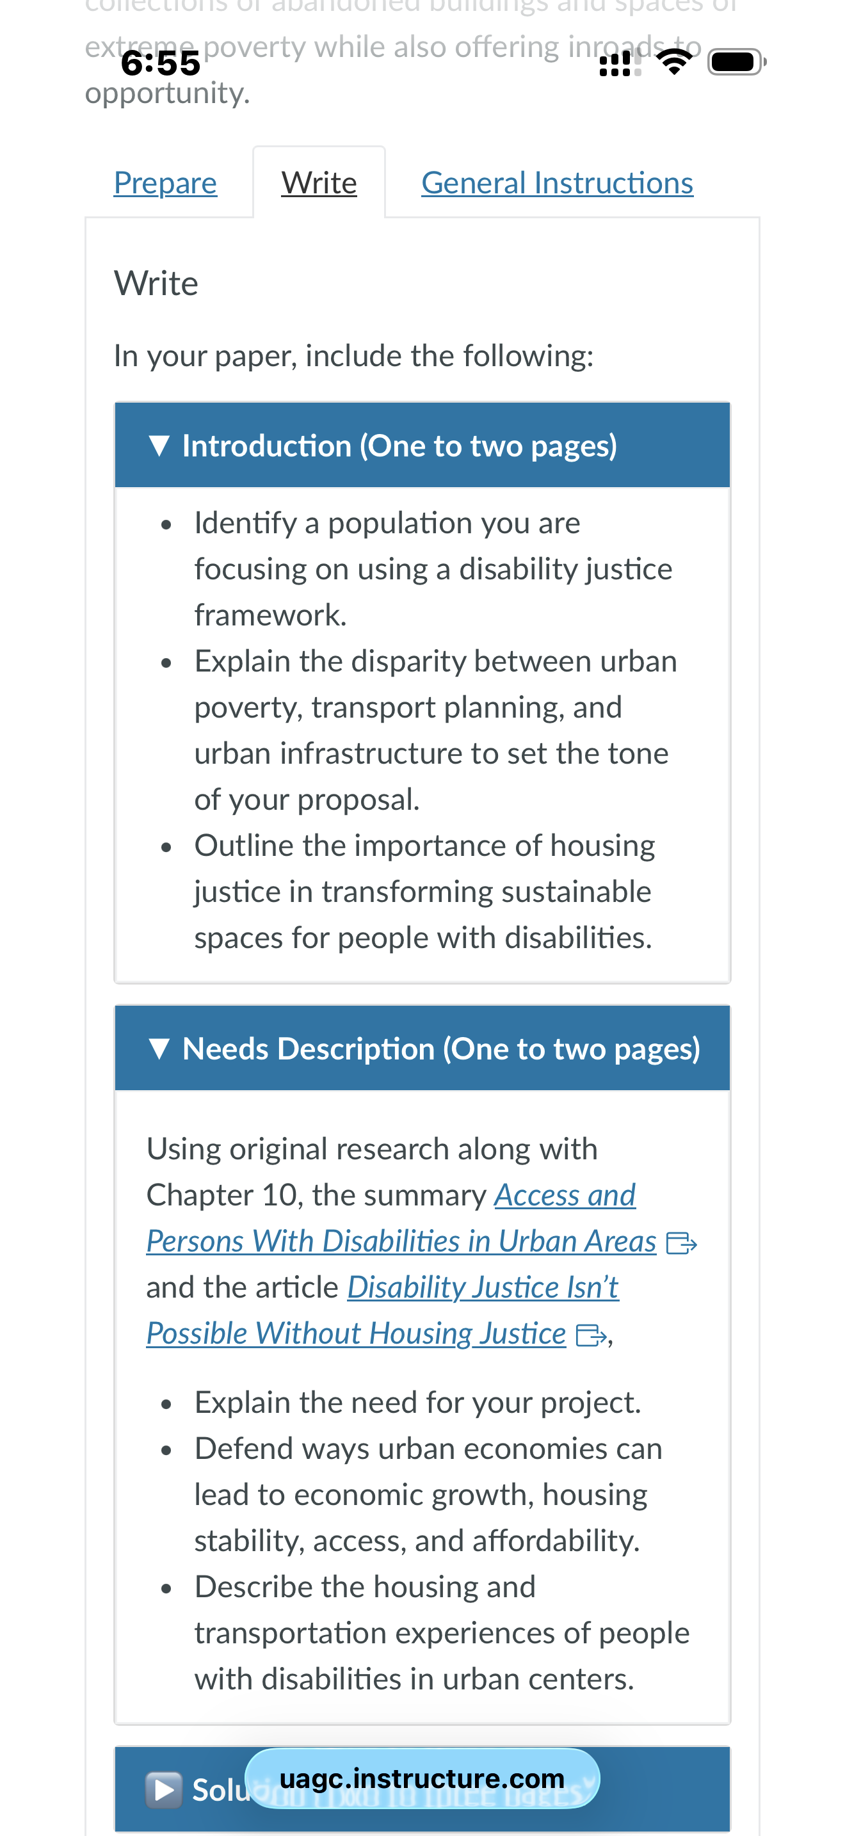The image size is (845, 1836).
Task: Tap the uagc.instructure.com address pill
Action: 422,1778
